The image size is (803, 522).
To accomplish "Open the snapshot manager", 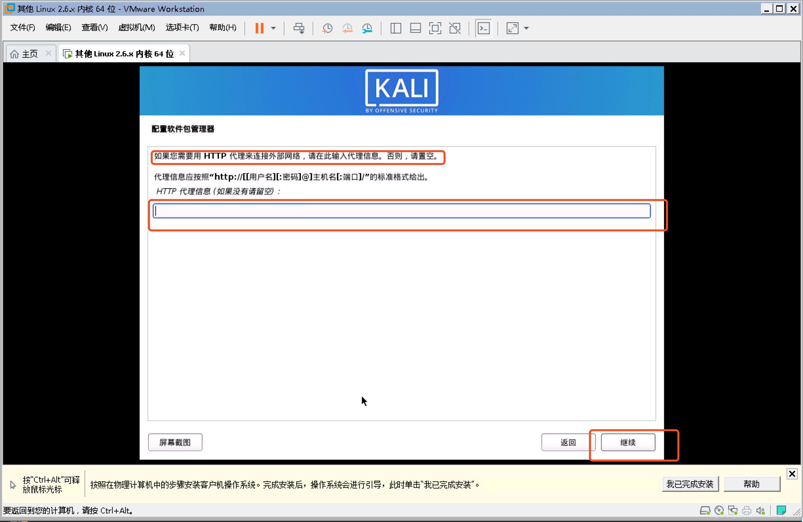I will point(367,28).
